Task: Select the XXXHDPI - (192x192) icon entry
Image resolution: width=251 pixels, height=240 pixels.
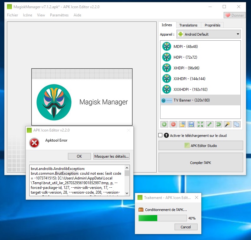Action: [200, 90]
